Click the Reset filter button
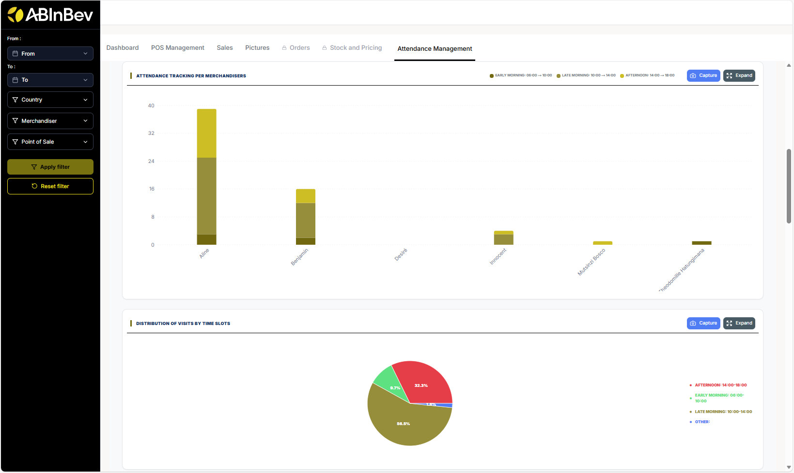Image resolution: width=794 pixels, height=473 pixels. coord(50,186)
